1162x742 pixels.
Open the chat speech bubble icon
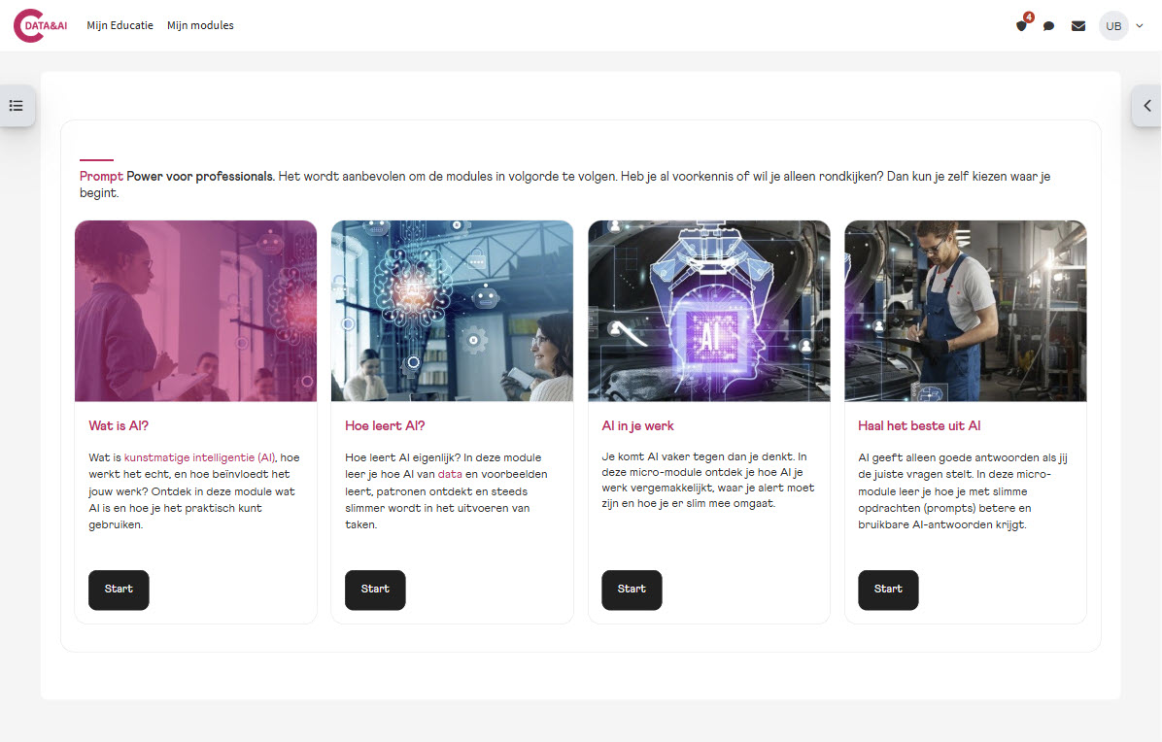tap(1049, 26)
